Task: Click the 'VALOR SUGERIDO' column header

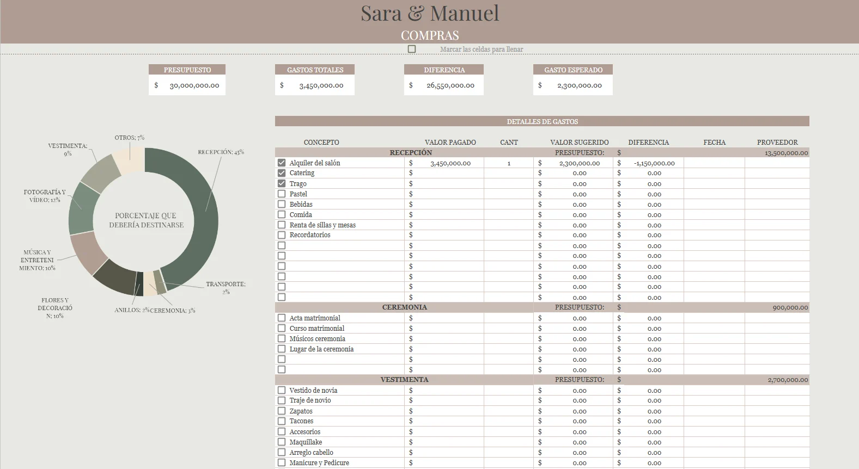Action: click(x=580, y=143)
